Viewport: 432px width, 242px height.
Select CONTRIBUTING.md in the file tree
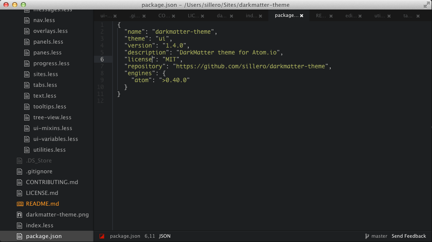pyautogui.click(x=52, y=182)
